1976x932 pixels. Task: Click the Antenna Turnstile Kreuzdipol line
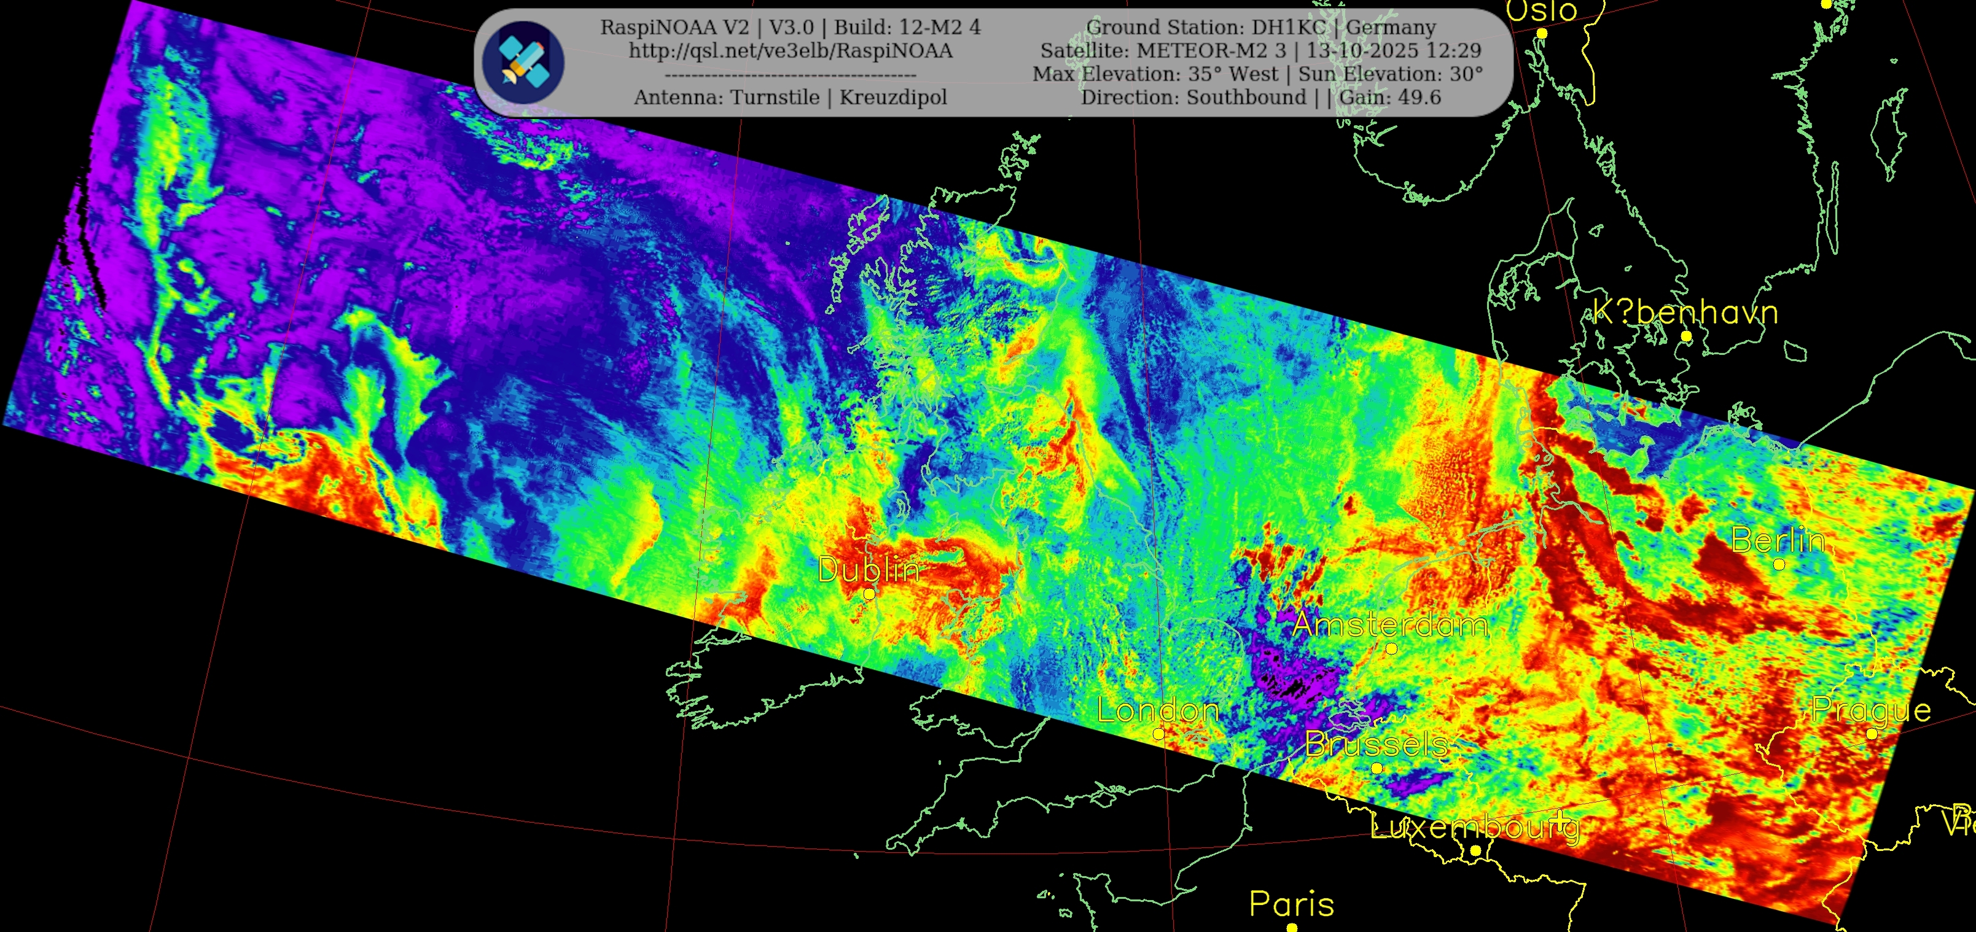tap(790, 98)
